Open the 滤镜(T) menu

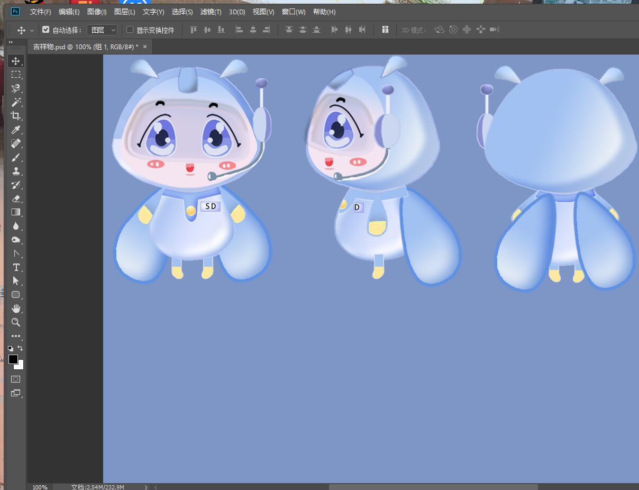(211, 12)
